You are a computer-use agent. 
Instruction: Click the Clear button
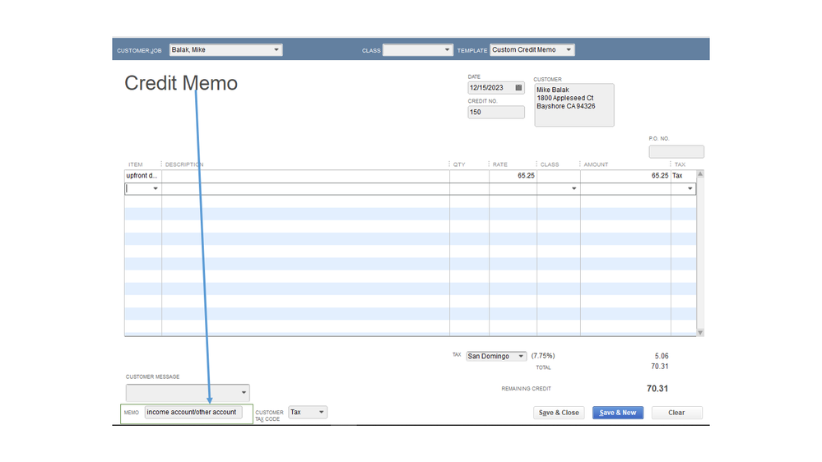(x=677, y=413)
